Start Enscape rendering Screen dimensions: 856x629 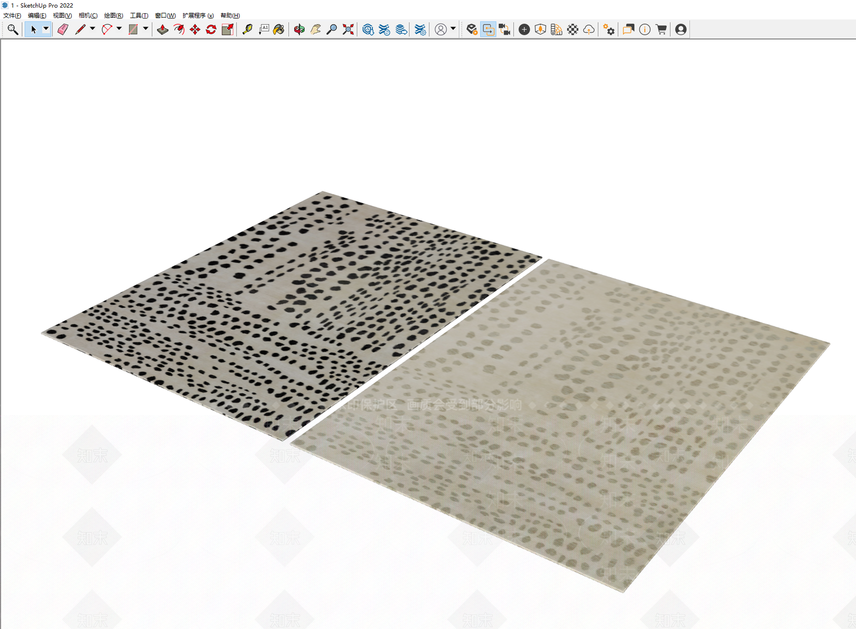(472, 29)
